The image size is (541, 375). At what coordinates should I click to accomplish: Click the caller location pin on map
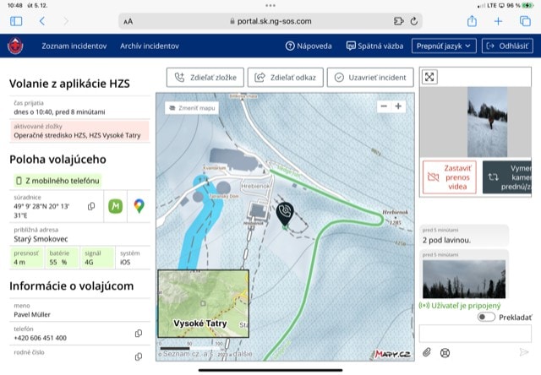286,214
